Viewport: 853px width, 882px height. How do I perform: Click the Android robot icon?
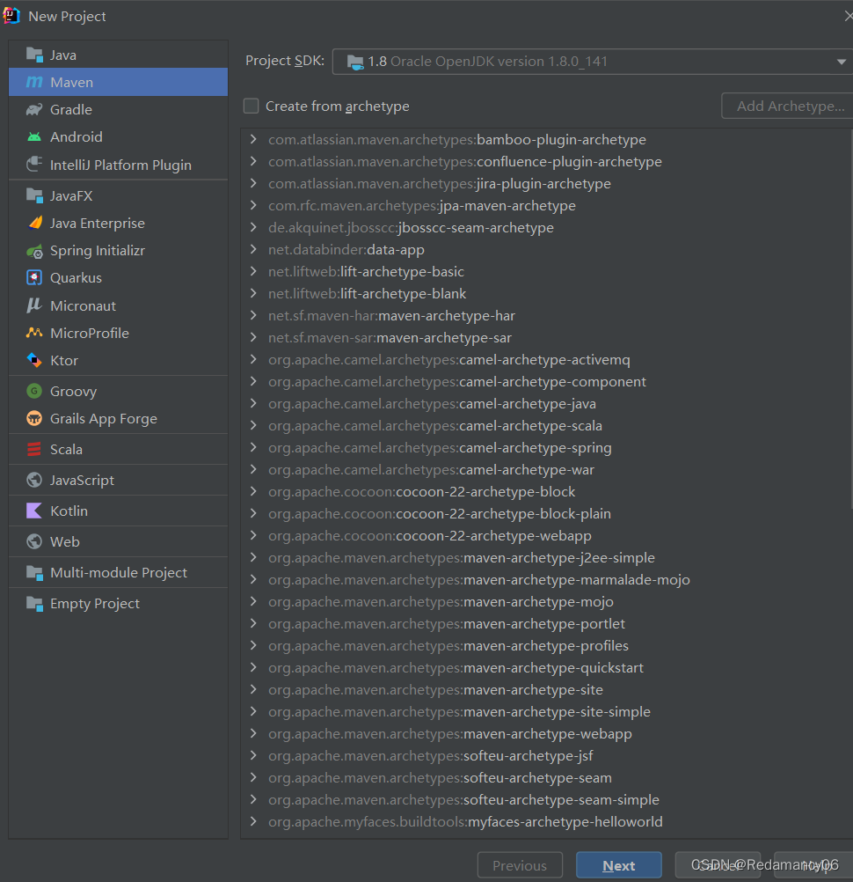tap(34, 136)
